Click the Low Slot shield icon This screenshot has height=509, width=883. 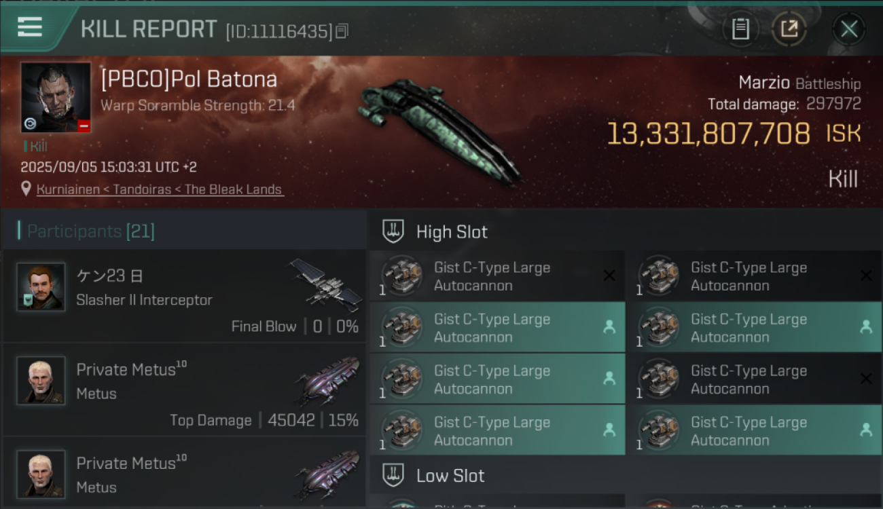pos(394,475)
